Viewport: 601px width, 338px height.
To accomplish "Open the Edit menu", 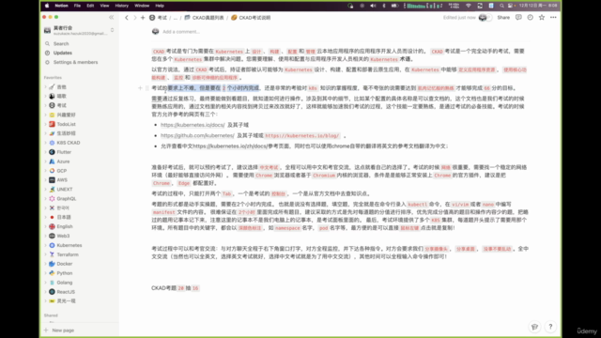I will pyautogui.click(x=90, y=6).
